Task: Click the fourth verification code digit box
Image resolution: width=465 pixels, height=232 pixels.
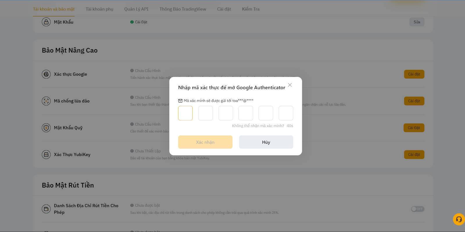Action: click(x=246, y=113)
